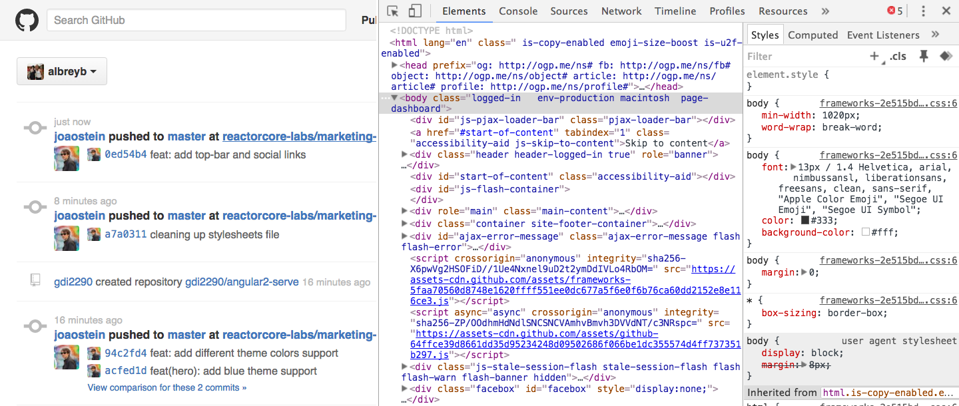Image resolution: width=959 pixels, height=406 pixels.
Task: Open gdi2290/angular2-serve repository link
Action: pos(242,282)
